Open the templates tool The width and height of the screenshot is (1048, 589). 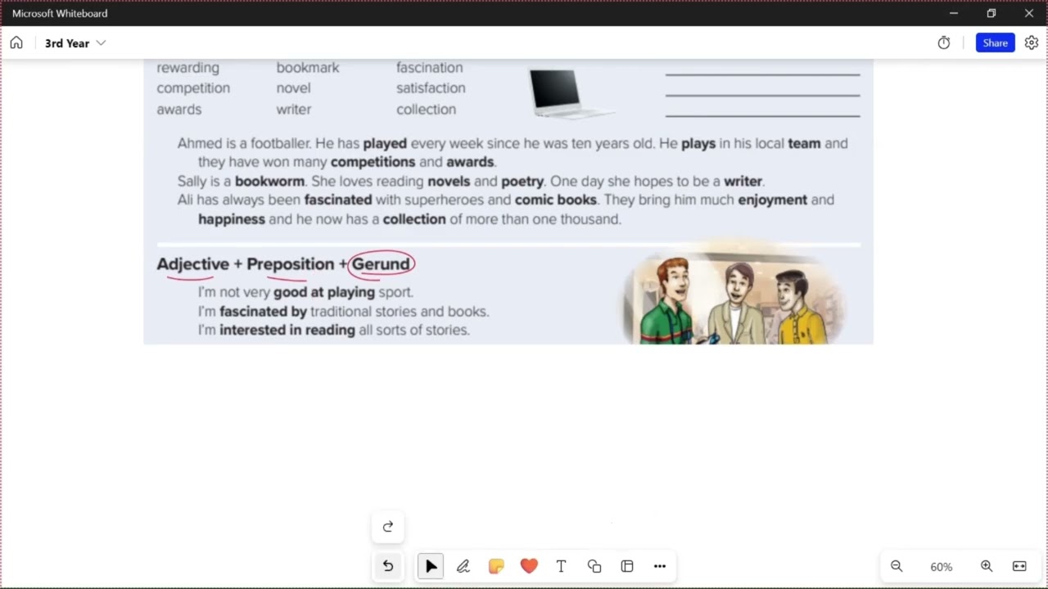click(x=627, y=566)
